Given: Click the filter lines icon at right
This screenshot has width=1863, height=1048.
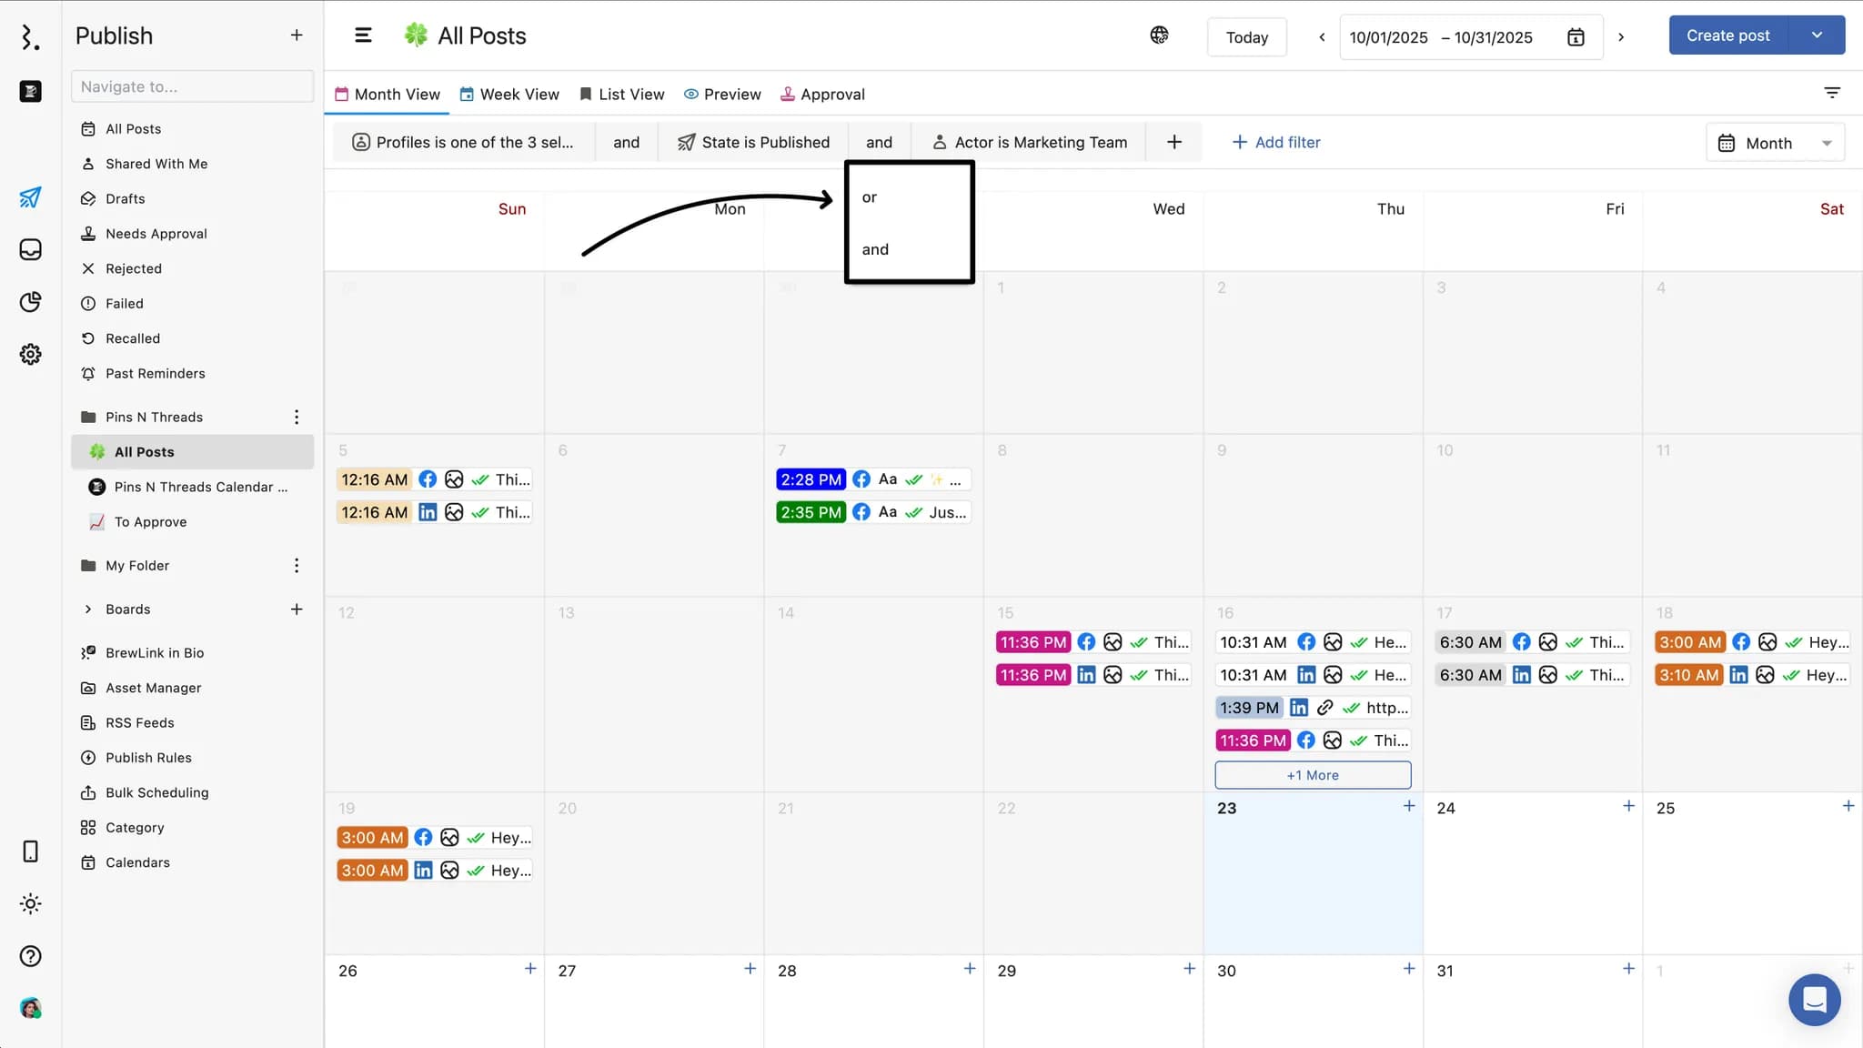Looking at the screenshot, I should (x=1832, y=93).
